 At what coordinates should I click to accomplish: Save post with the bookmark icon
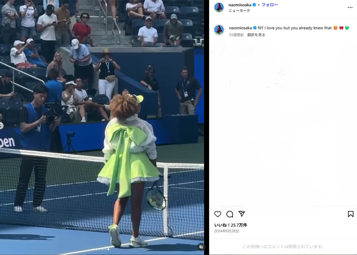(x=350, y=214)
